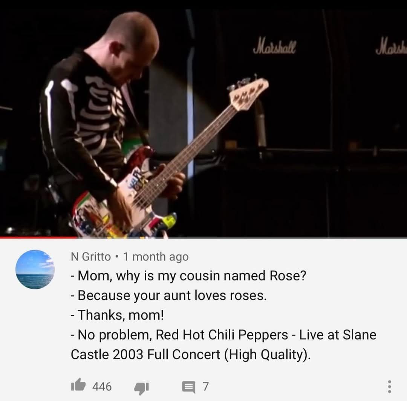
Task: Select the "Mom, why is my cousin" line
Action: 188,275
